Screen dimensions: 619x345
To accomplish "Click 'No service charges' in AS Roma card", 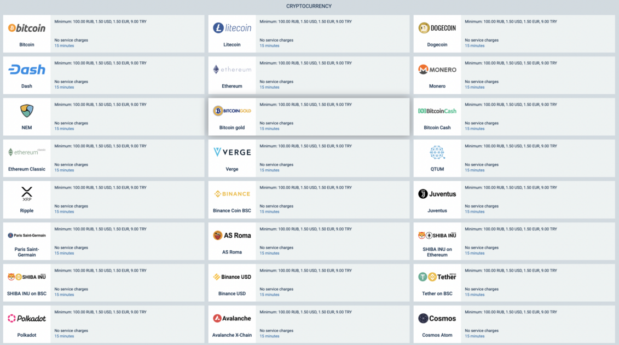I will 276,248.
